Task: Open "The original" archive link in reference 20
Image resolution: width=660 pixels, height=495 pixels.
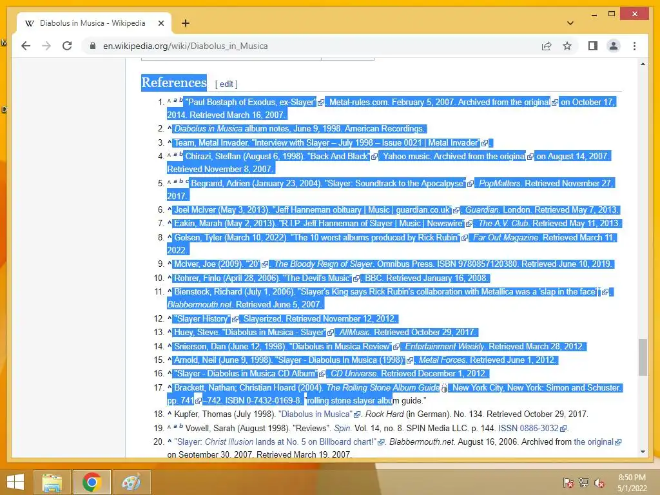Action: point(594,442)
